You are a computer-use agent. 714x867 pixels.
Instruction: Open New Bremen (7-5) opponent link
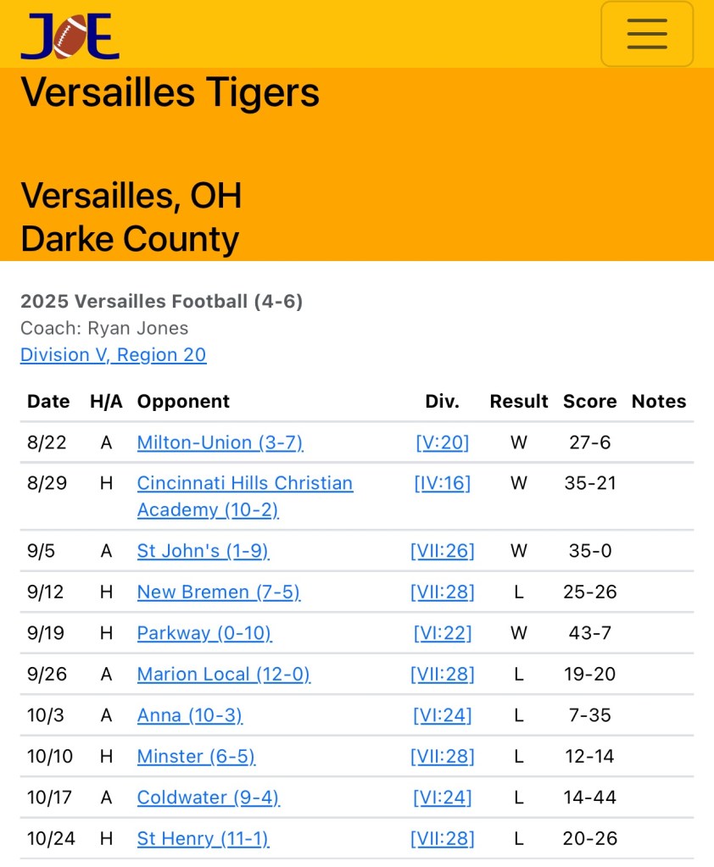219,592
